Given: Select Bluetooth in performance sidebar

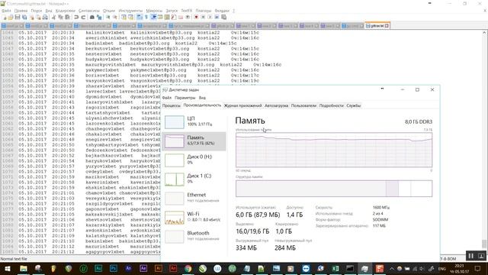Looking at the screenshot, I should 194,236.
